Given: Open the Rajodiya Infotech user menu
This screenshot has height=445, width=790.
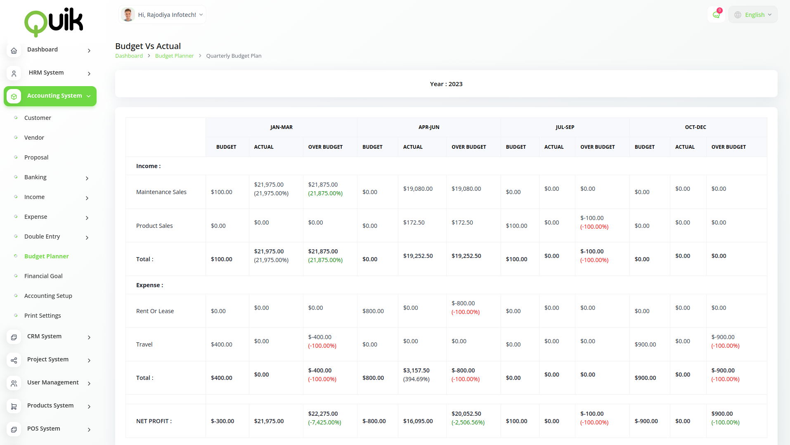Looking at the screenshot, I should pos(162,15).
